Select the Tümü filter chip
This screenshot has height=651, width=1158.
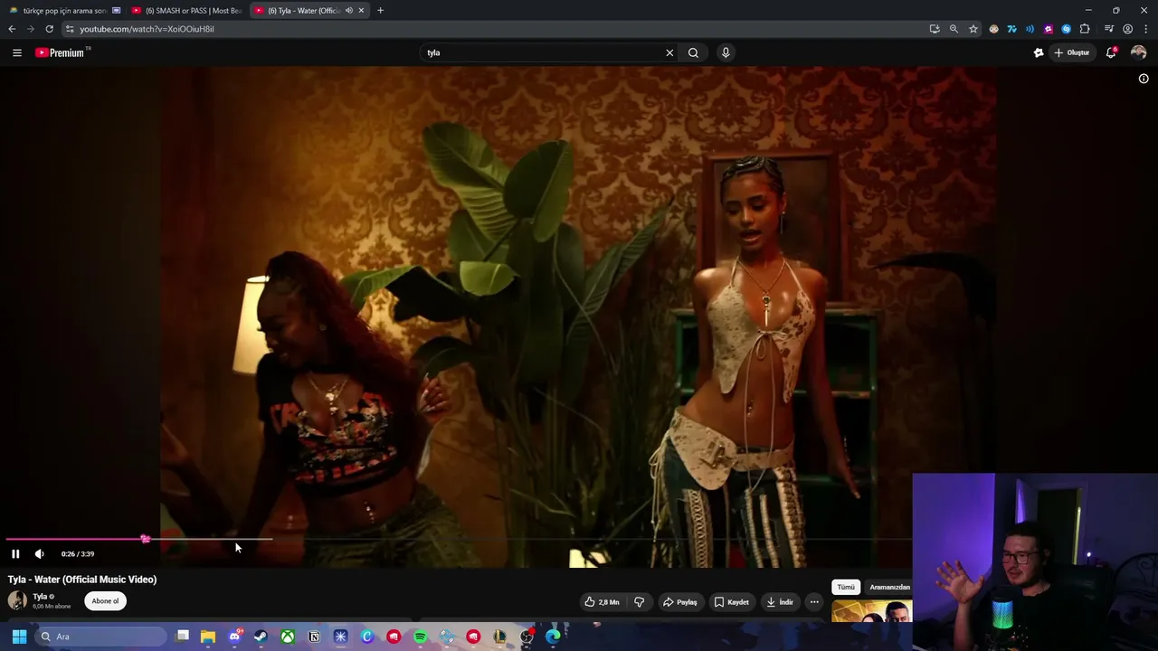(846, 587)
